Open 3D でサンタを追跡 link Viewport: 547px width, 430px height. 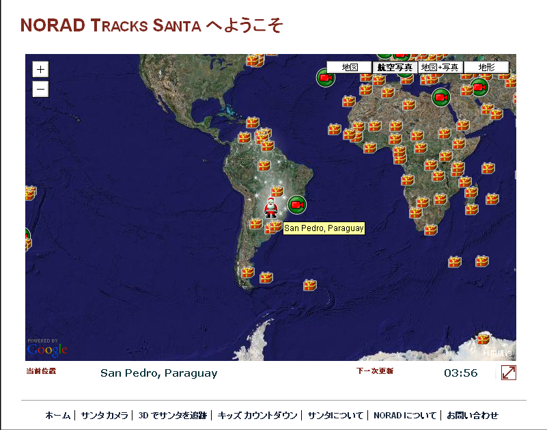pos(173,416)
